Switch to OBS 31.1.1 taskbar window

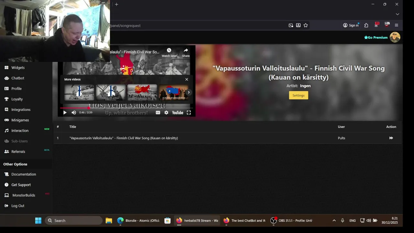coord(291,220)
